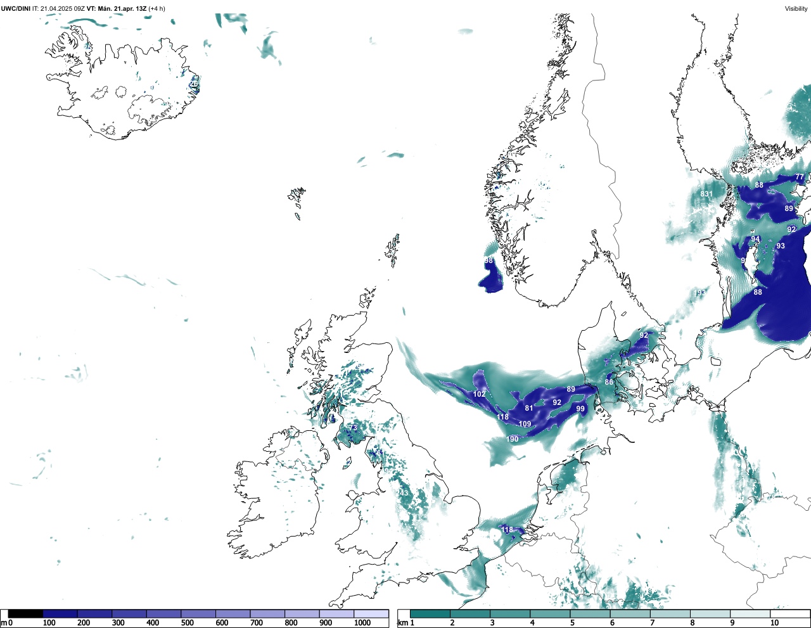Screen dimensions: 811x628
Task: Click the '77' value in the Baltic
Action: (x=800, y=177)
